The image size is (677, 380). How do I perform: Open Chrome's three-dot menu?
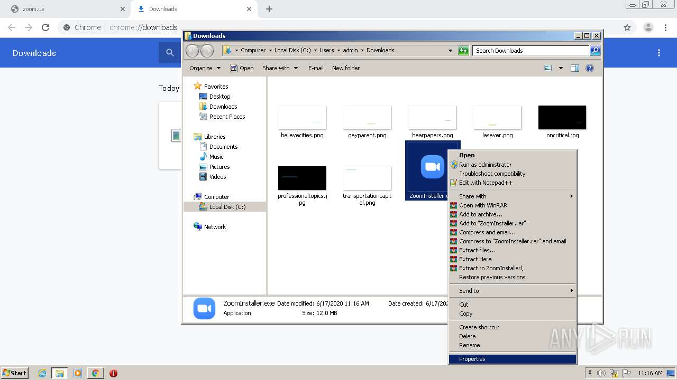(665, 27)
